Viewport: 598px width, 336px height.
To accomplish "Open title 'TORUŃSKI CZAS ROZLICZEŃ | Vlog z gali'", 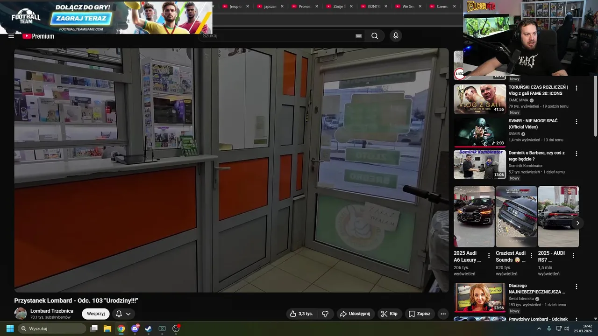I will click(538, 90).
